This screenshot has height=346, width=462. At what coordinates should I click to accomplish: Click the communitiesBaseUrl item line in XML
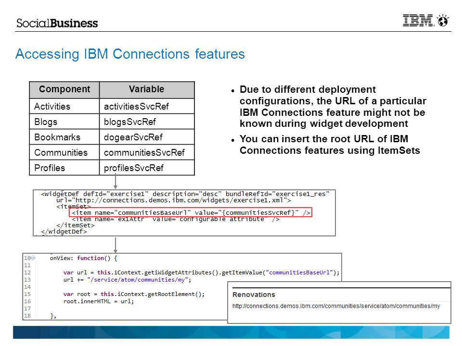pos(191,212)
